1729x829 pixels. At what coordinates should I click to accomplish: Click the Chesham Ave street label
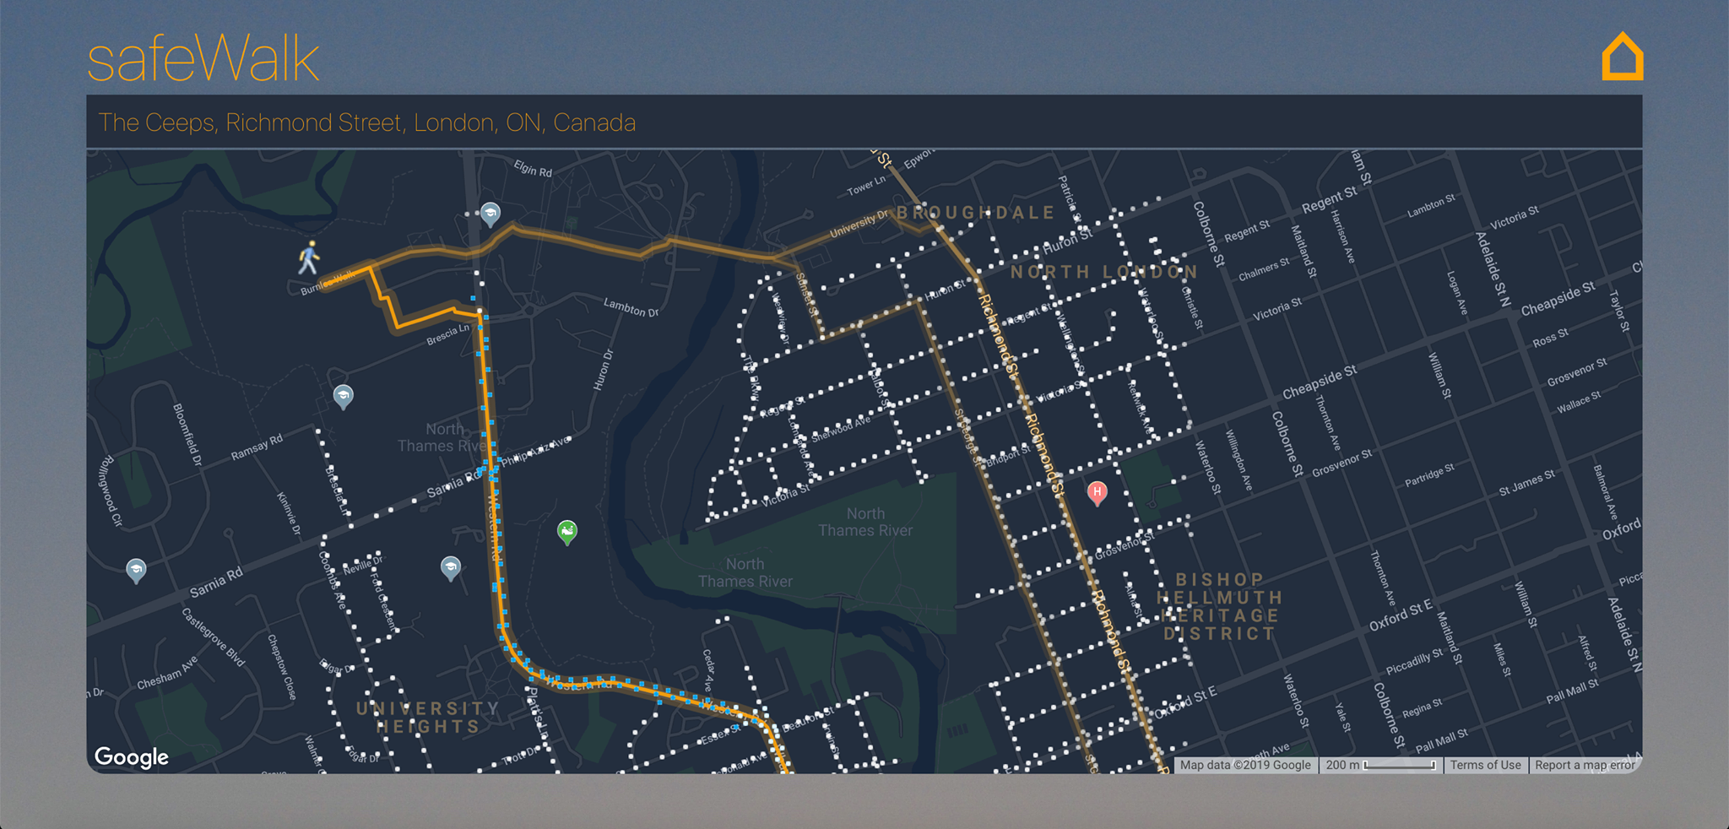point(167,673)
